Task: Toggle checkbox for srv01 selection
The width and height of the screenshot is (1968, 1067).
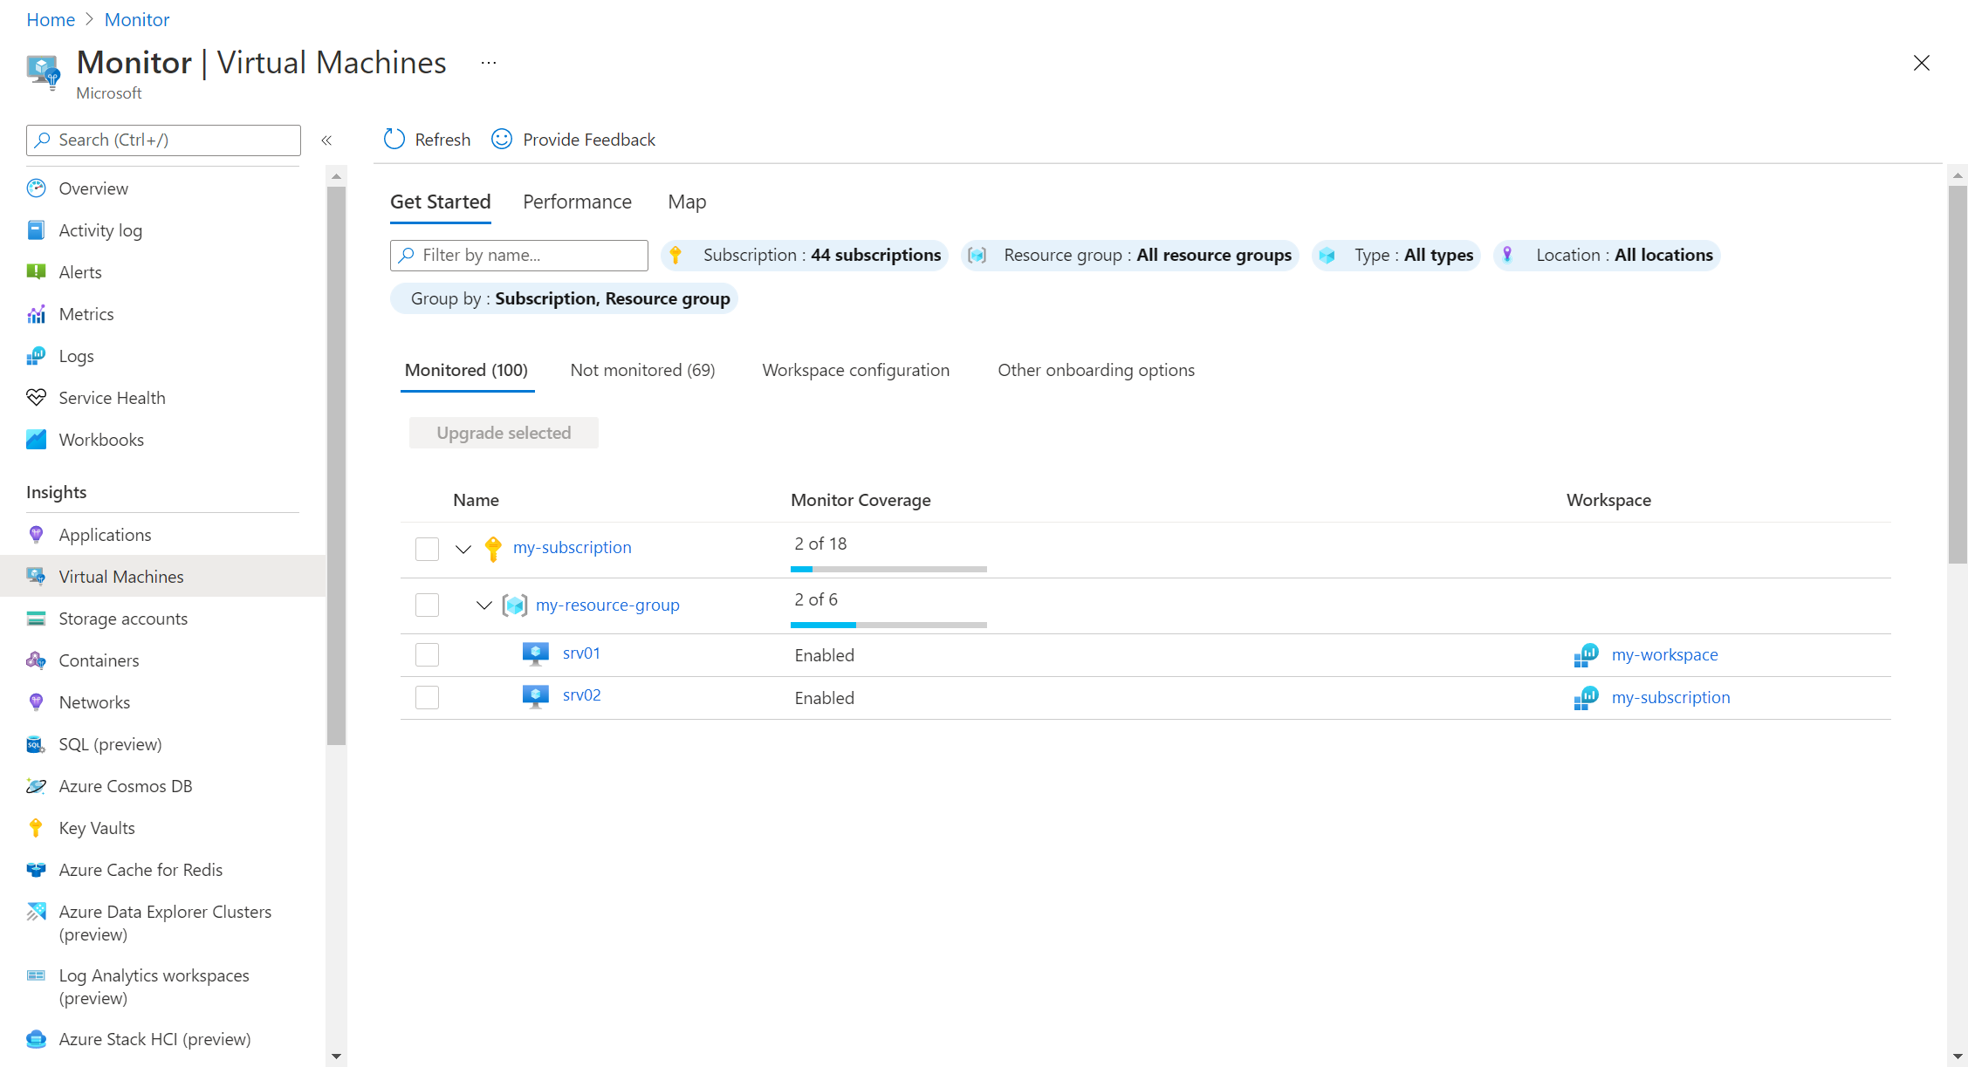Action: point(427,653)
